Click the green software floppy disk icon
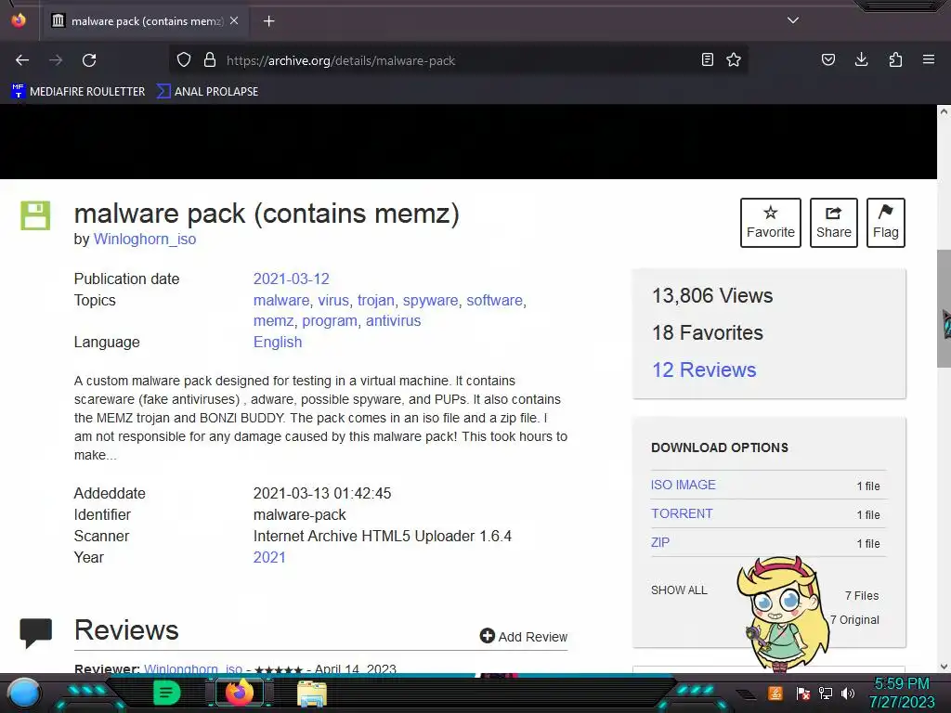This screenshot has height=713, width=951. tap(36, 215)
